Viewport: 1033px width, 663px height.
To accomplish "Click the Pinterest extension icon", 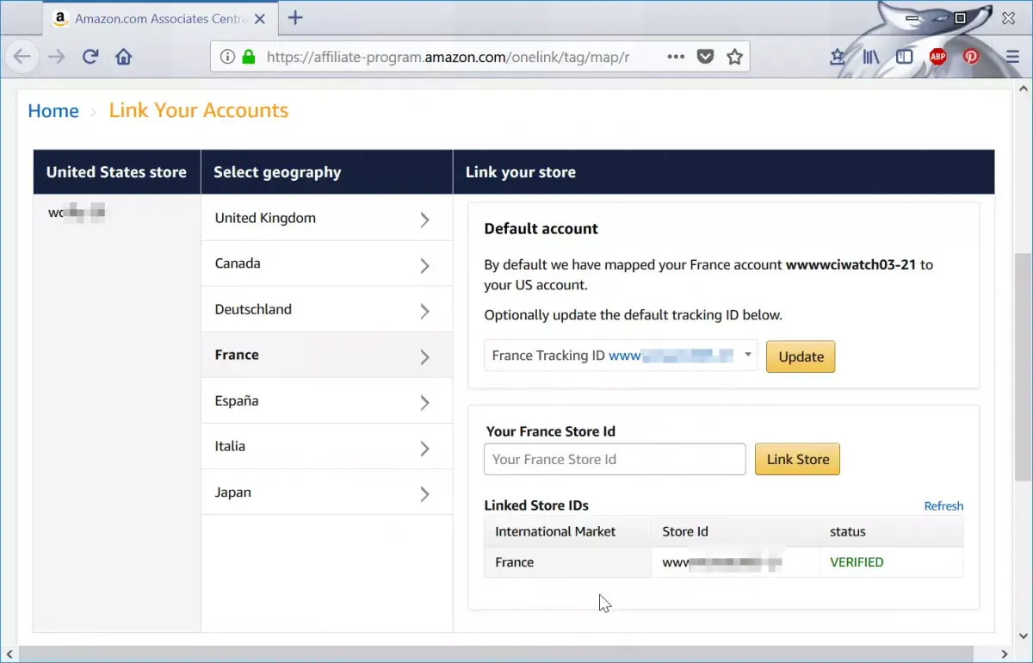I will click(x=971, y=57).
